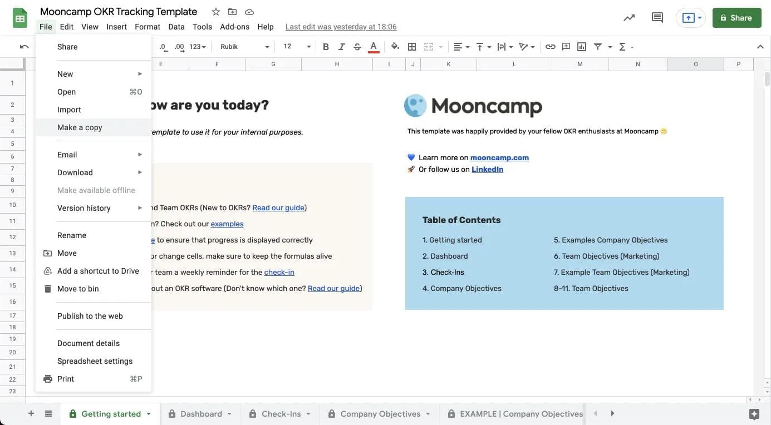
Task: Open vertical align dropdown
Action: pyautogui.click(x=483, y=47)
